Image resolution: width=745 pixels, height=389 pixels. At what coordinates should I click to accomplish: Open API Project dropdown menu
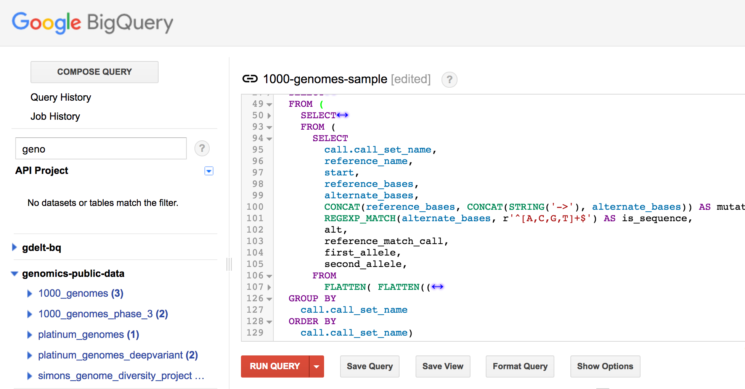pyautogui.click(x=209, y=171)
